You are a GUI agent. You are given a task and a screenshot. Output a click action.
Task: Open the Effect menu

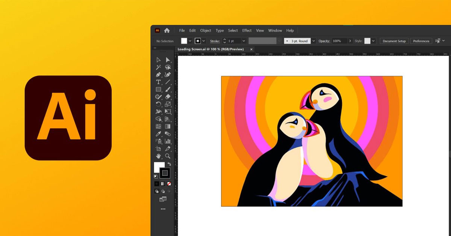247,30
